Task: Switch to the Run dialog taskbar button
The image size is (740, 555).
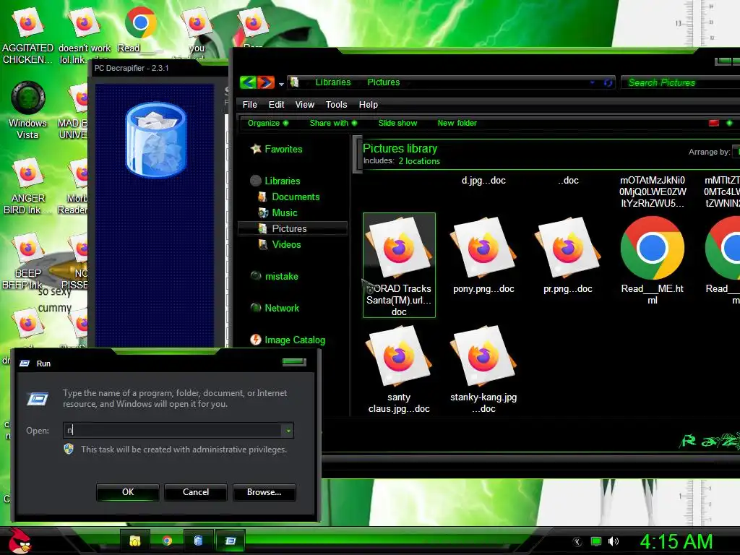Action: click(231, 541)
